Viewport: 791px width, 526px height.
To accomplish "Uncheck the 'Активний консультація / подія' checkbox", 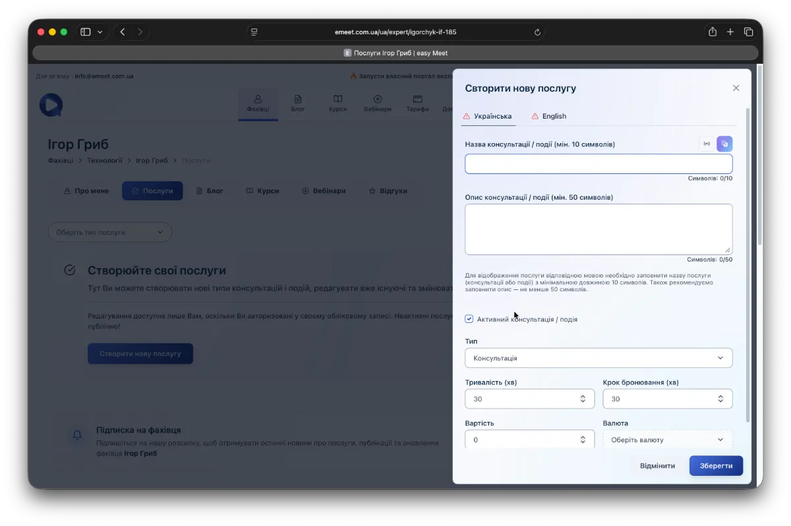I will coord(469,319).
